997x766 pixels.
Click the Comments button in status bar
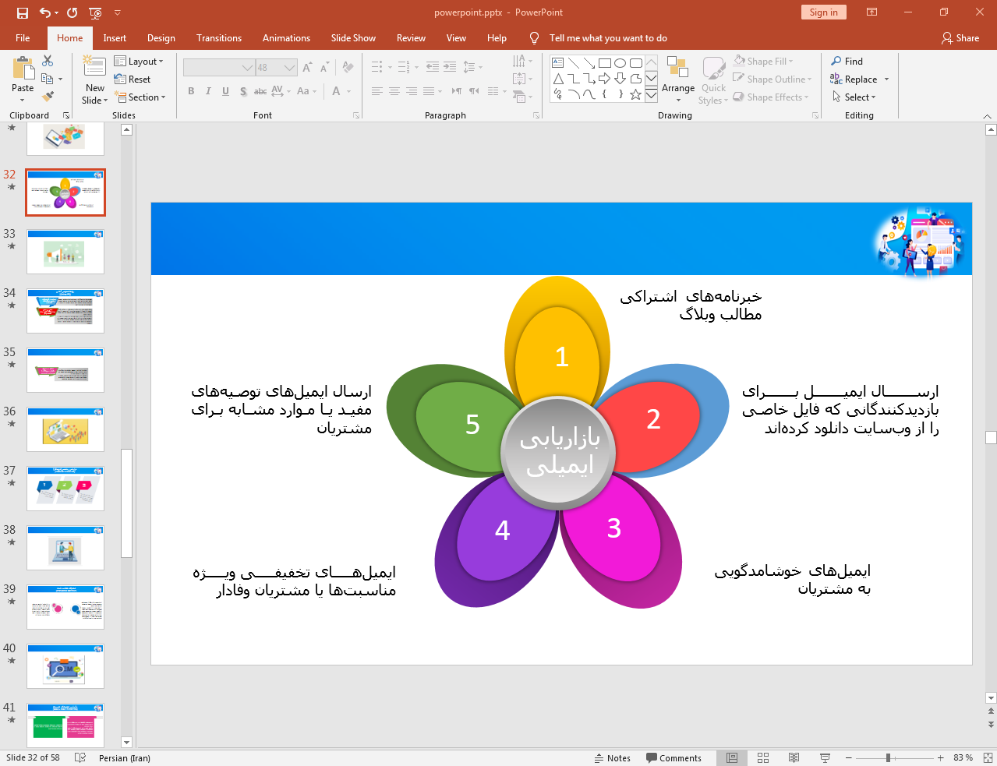674,758
